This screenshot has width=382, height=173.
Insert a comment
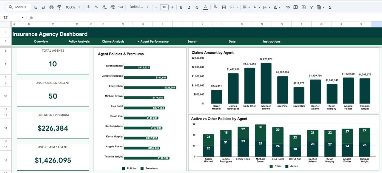[x=295, y=7]
